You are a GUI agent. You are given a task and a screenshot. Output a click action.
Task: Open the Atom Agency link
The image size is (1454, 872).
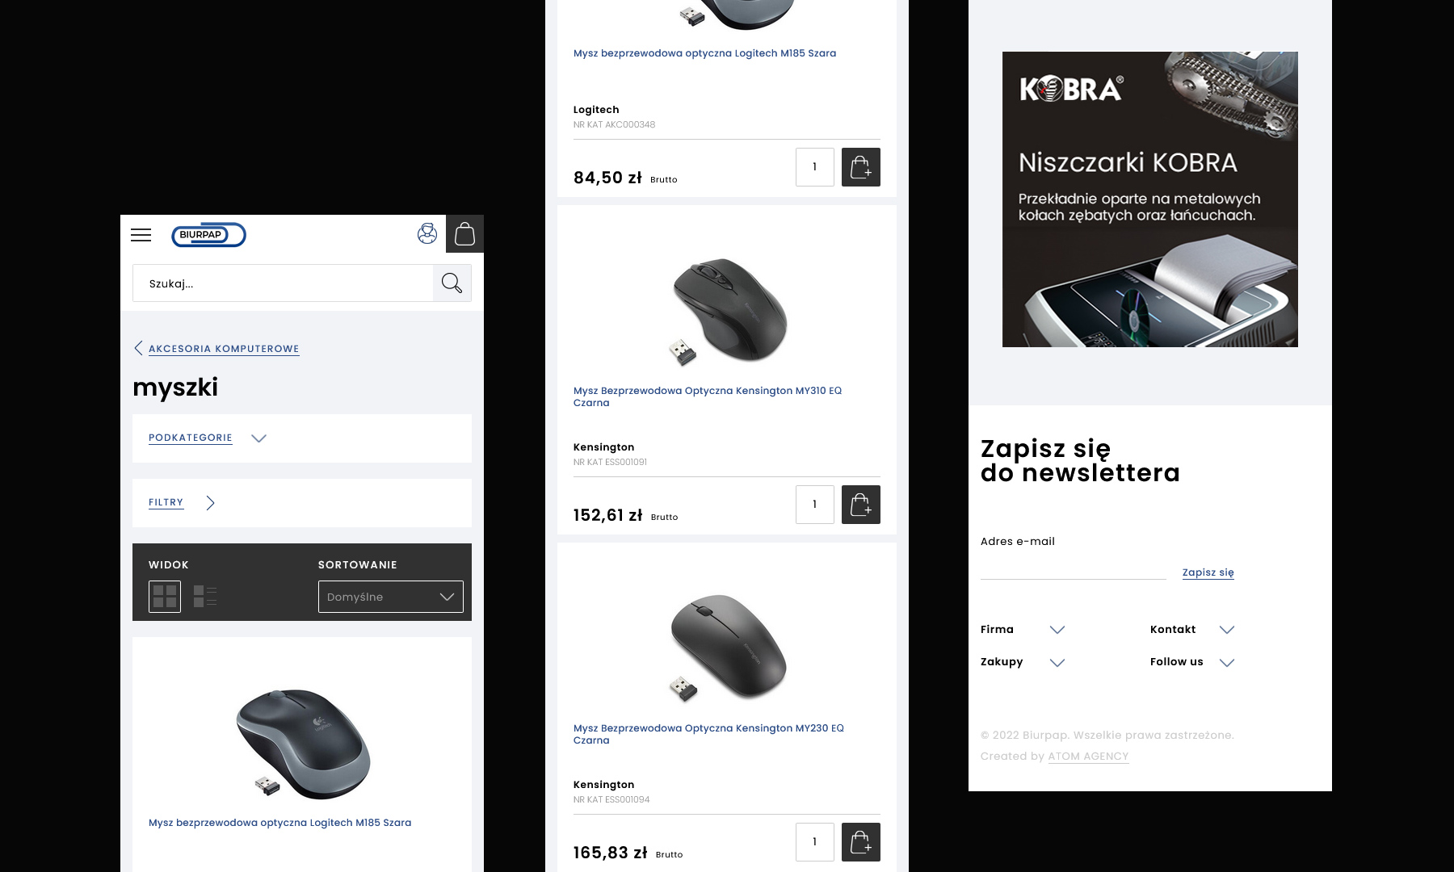[x=1088, y=757]
